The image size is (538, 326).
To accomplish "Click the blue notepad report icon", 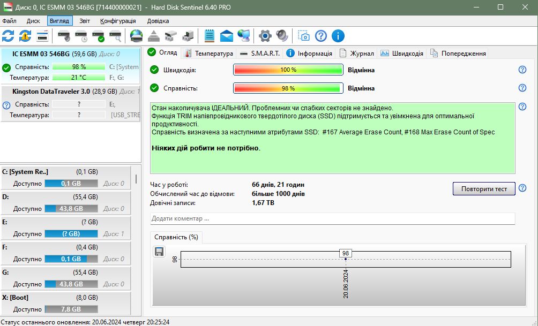I will (210, 36).
